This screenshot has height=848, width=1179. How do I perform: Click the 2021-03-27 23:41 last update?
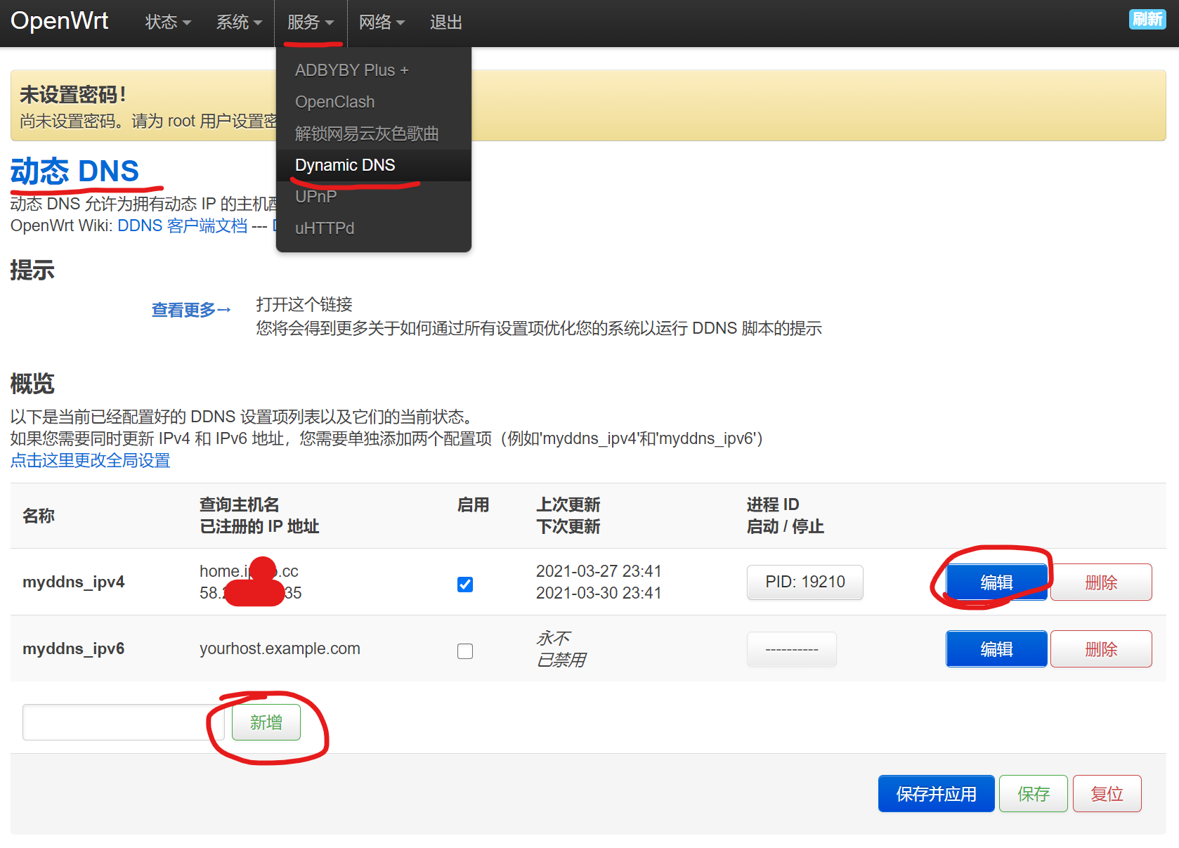(599, 571)
